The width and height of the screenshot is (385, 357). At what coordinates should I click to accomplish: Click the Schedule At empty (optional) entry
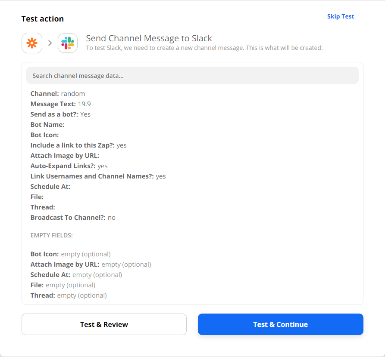(76, 275)
